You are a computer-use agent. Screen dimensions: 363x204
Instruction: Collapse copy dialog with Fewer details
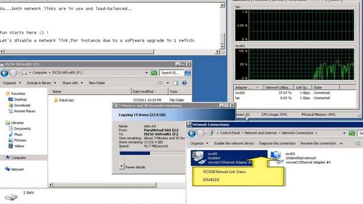click(132, 167)
